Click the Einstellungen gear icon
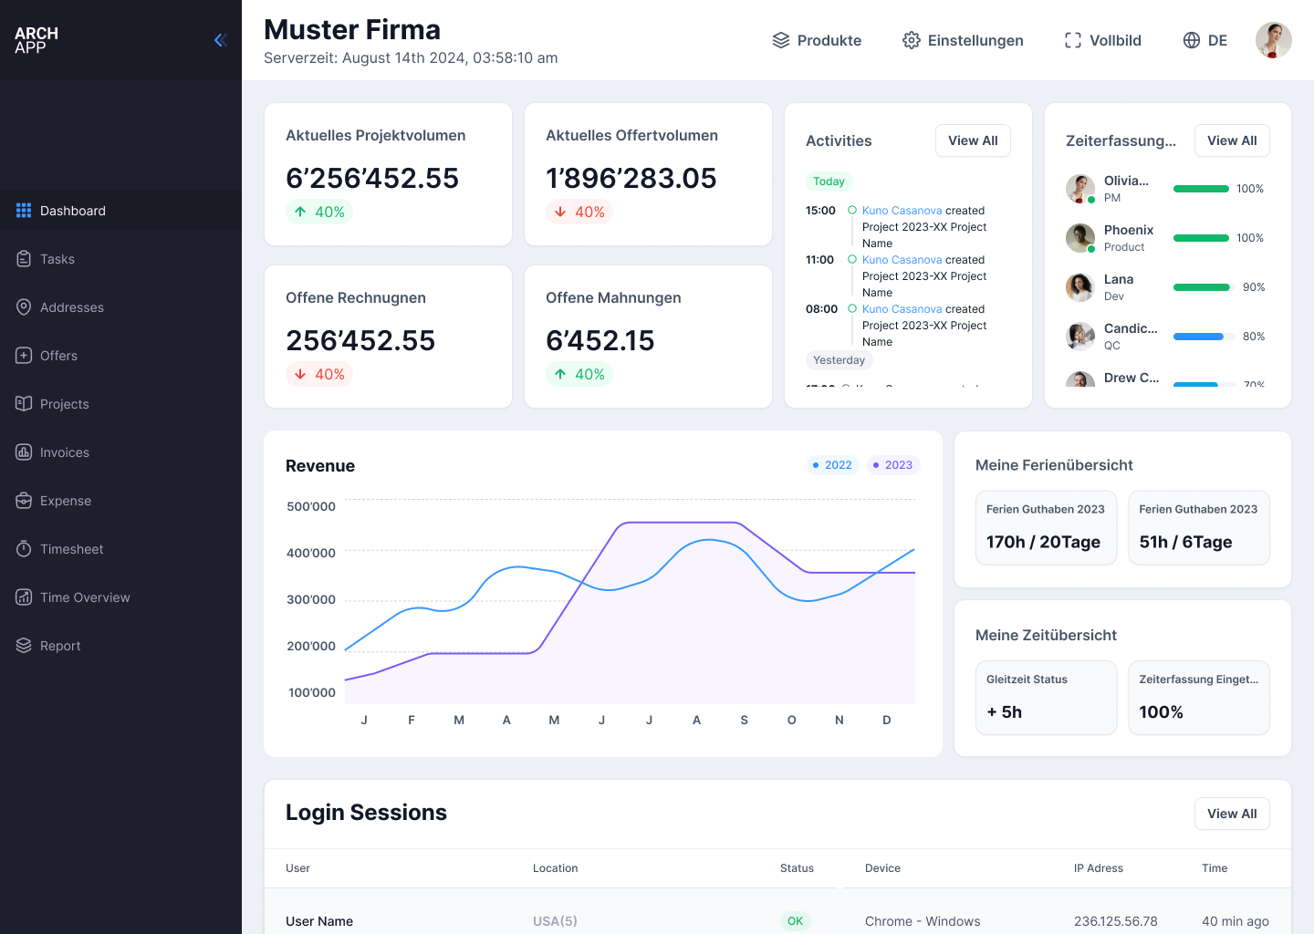 click(911, 40)
